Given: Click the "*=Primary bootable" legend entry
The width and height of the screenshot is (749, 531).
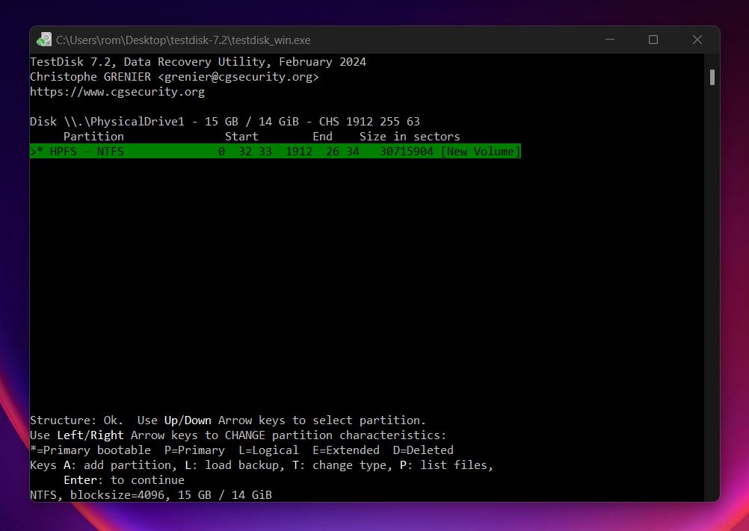Looking at the screenshot, I should (90, 450).
